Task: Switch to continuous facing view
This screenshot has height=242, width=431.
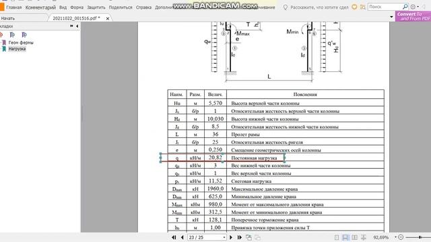Action: pyautogui.click(x=364, y=237)
